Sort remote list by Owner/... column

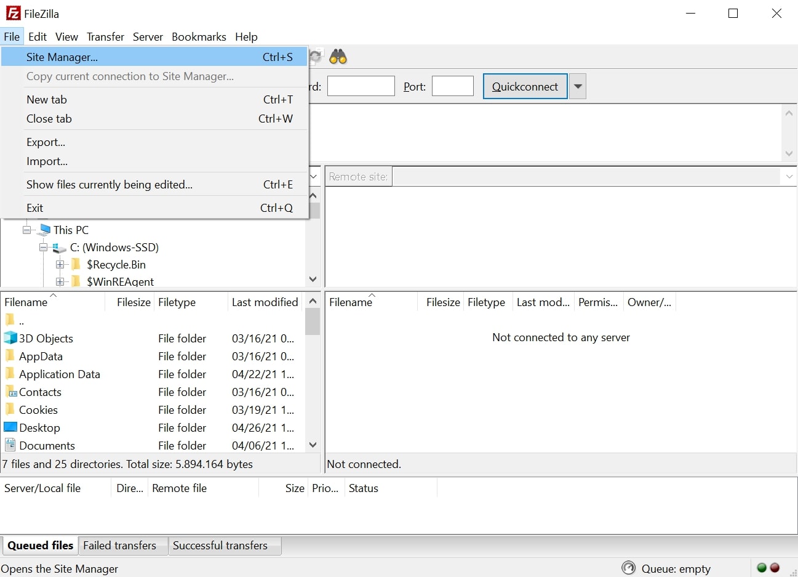tap(649, 302)
